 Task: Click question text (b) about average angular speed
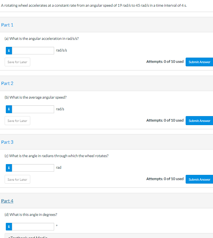click(x=35, y=97)
